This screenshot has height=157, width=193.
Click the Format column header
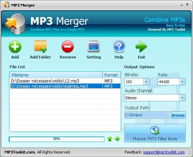pos(111,75)
